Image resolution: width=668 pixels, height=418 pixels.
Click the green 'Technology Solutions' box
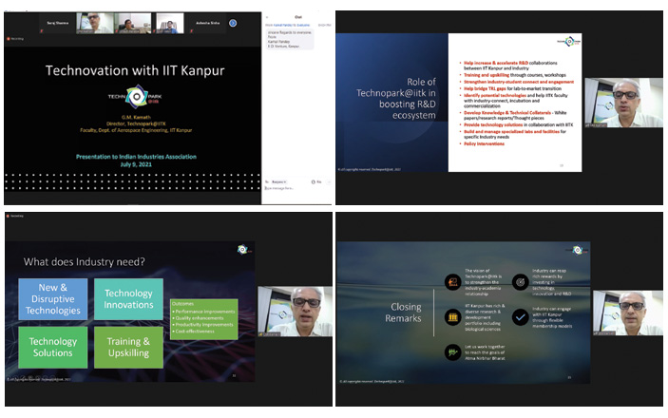(51, 348)
